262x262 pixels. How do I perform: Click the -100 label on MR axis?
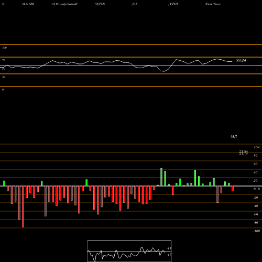[x=256, y=231]
